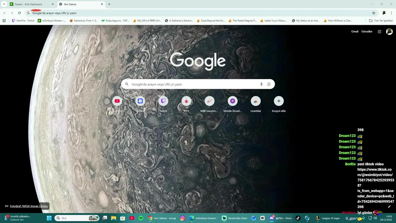
Task: Open the My Status as an Ass... bookmark
Action: (x=306, y=21)
